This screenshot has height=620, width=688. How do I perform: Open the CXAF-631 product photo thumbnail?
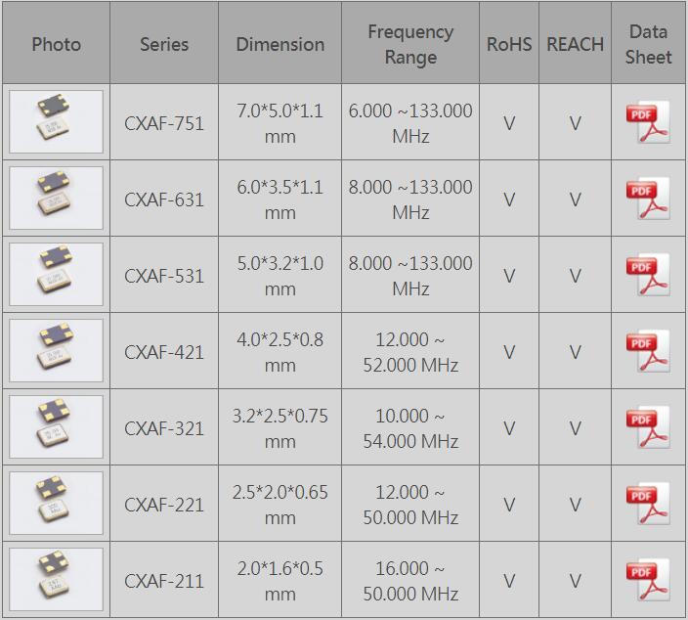56,199
